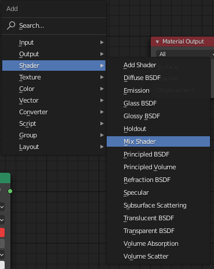Add a Transparent BSDF node

158,231
